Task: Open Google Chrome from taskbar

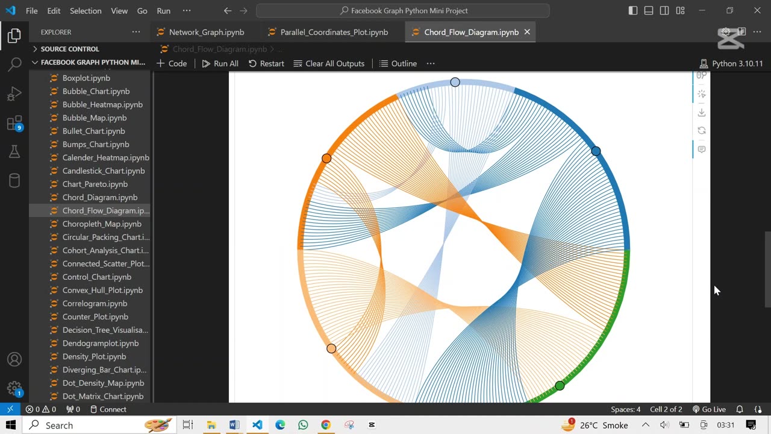Action: pyautogui.click(x=326, y=425)
